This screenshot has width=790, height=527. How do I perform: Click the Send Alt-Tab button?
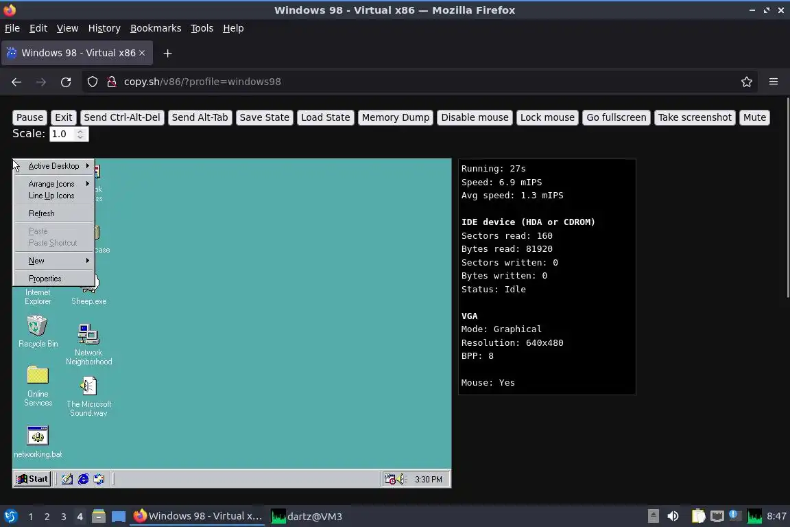pos(200,117)
